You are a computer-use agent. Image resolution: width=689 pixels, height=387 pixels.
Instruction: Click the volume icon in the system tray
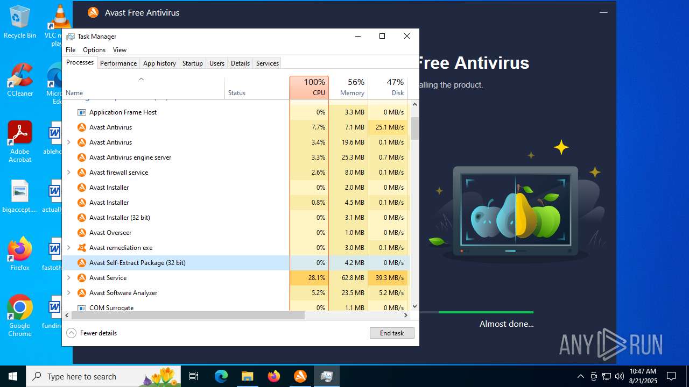click(x=620, y=376)
